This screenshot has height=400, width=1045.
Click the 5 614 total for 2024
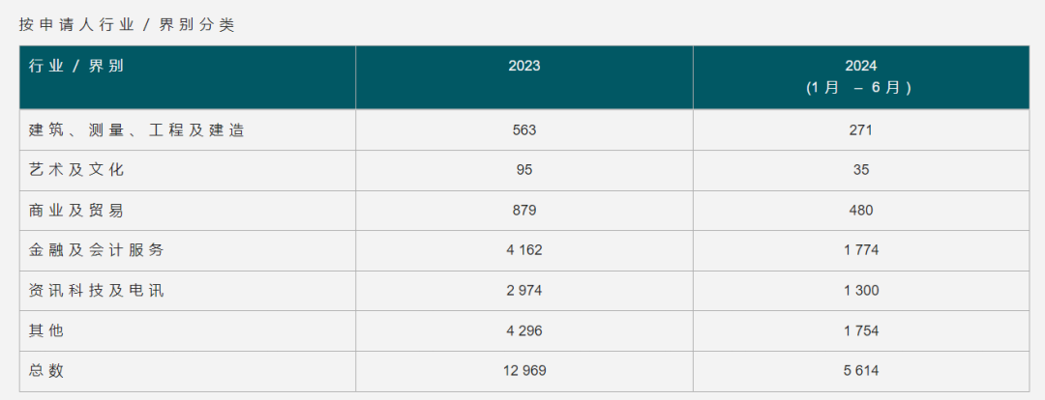pyautogui.click(x=860, y=371)
